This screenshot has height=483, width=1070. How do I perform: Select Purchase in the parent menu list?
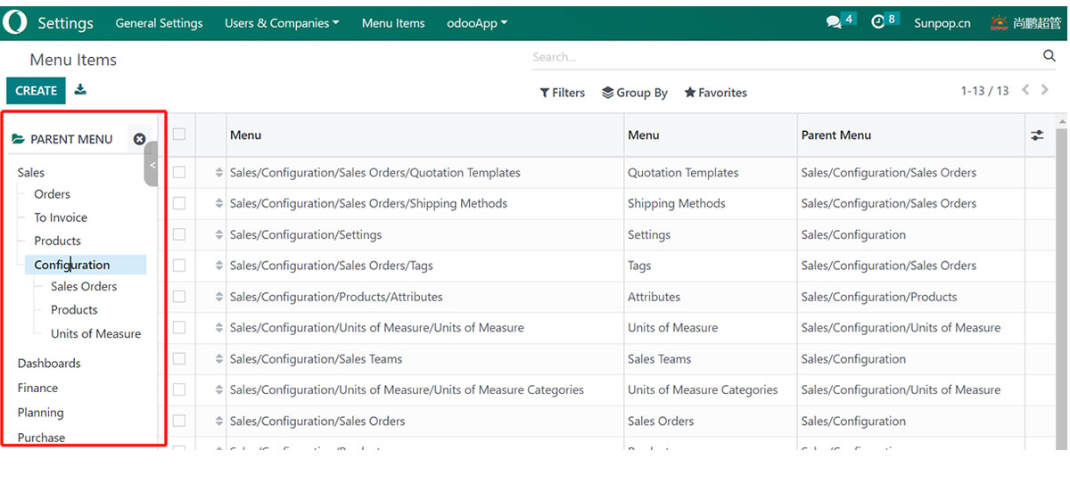[x=41, y=438]
